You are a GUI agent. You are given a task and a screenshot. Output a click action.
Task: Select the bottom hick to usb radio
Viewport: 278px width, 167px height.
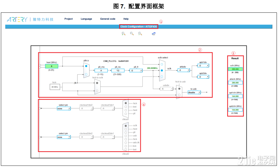pos(179,95)
